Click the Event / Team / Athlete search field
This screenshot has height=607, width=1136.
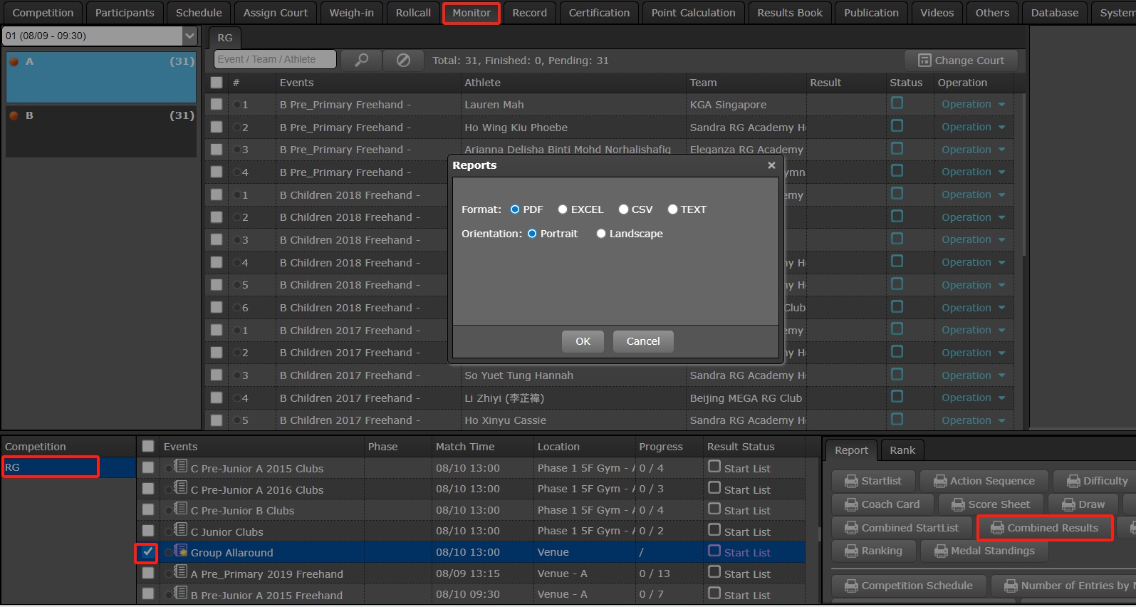[274, 60]
